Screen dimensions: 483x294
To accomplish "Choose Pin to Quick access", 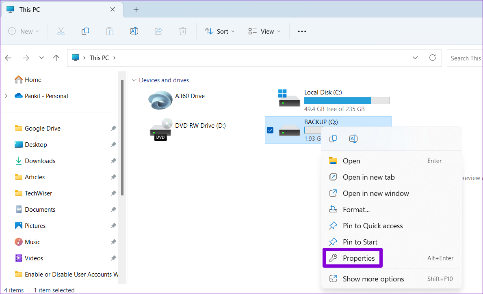I will pyautogui.click(x=391, y=226).
